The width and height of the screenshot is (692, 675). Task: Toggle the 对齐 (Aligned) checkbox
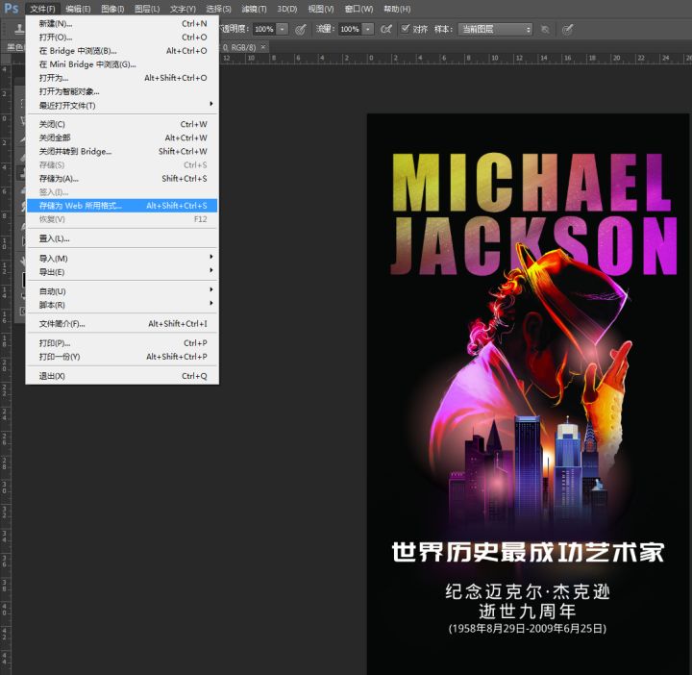click(x=406, y=29)
